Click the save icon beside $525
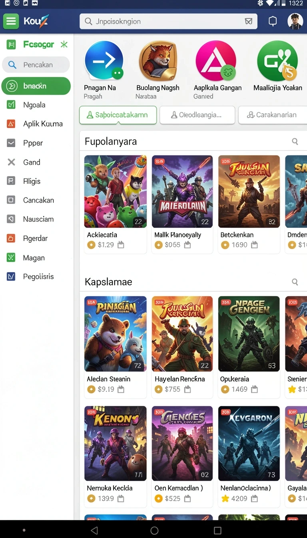The height and width of the screenshot is (538, 307). [x=187, y=498]
